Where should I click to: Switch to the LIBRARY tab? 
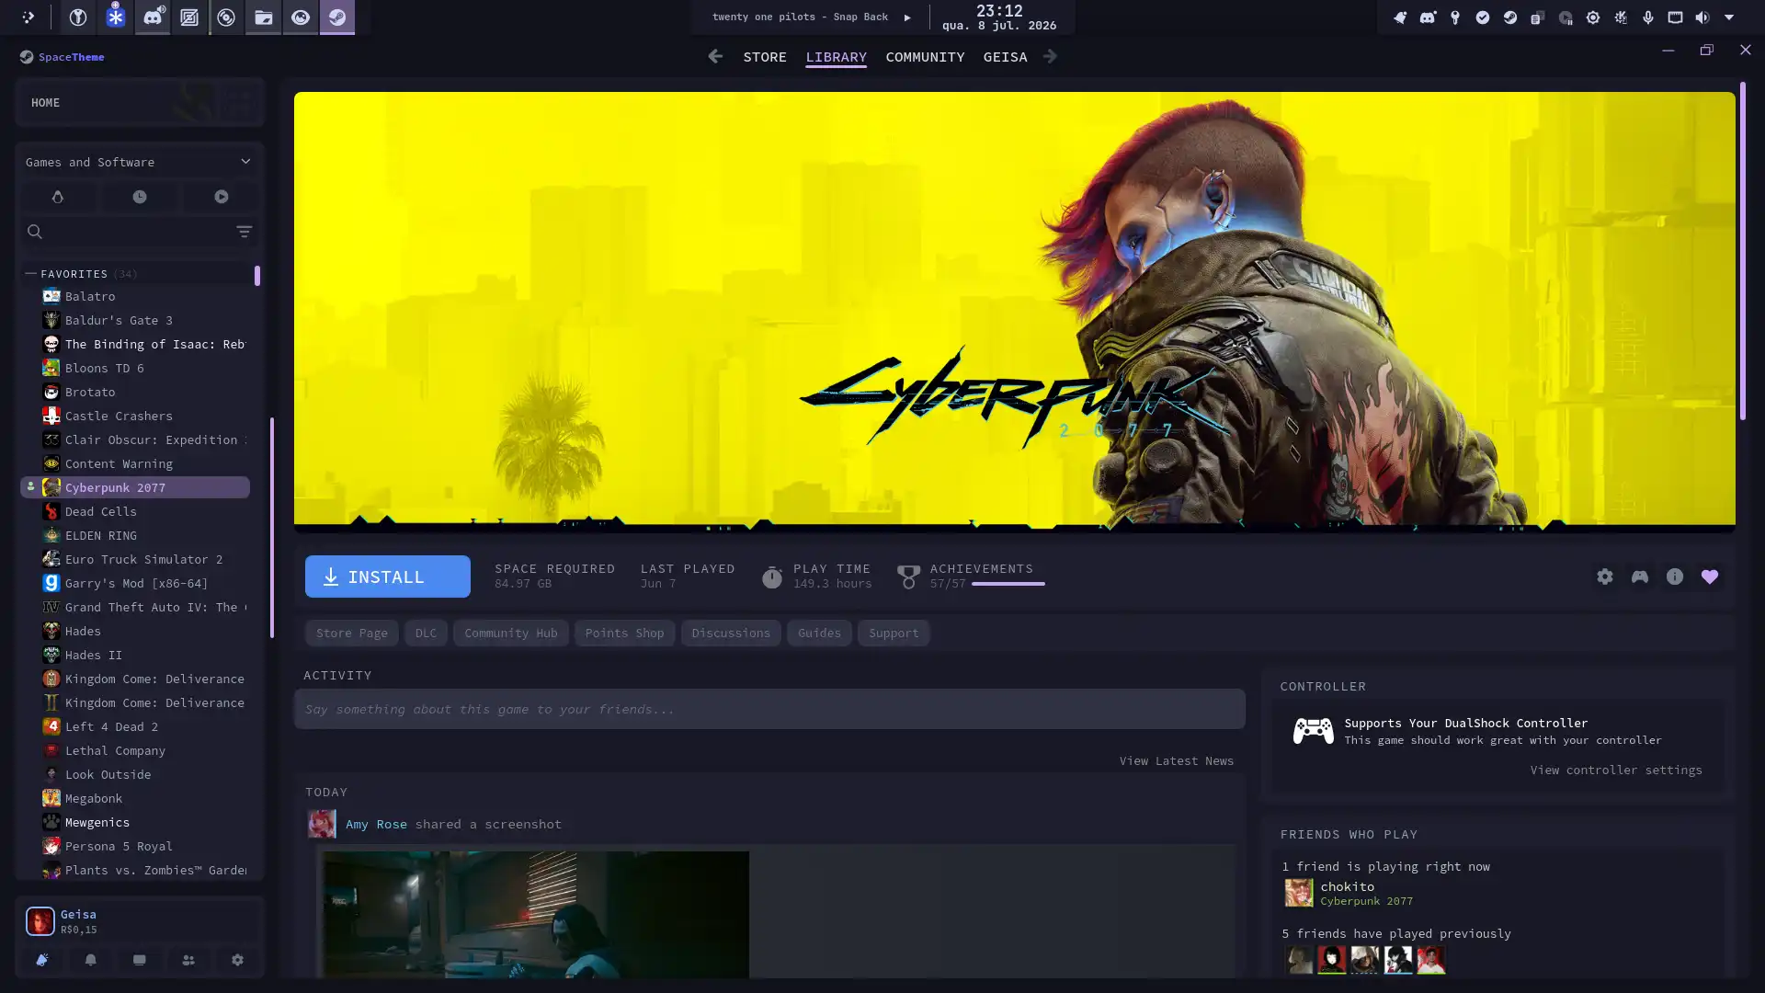click(837, 57)
